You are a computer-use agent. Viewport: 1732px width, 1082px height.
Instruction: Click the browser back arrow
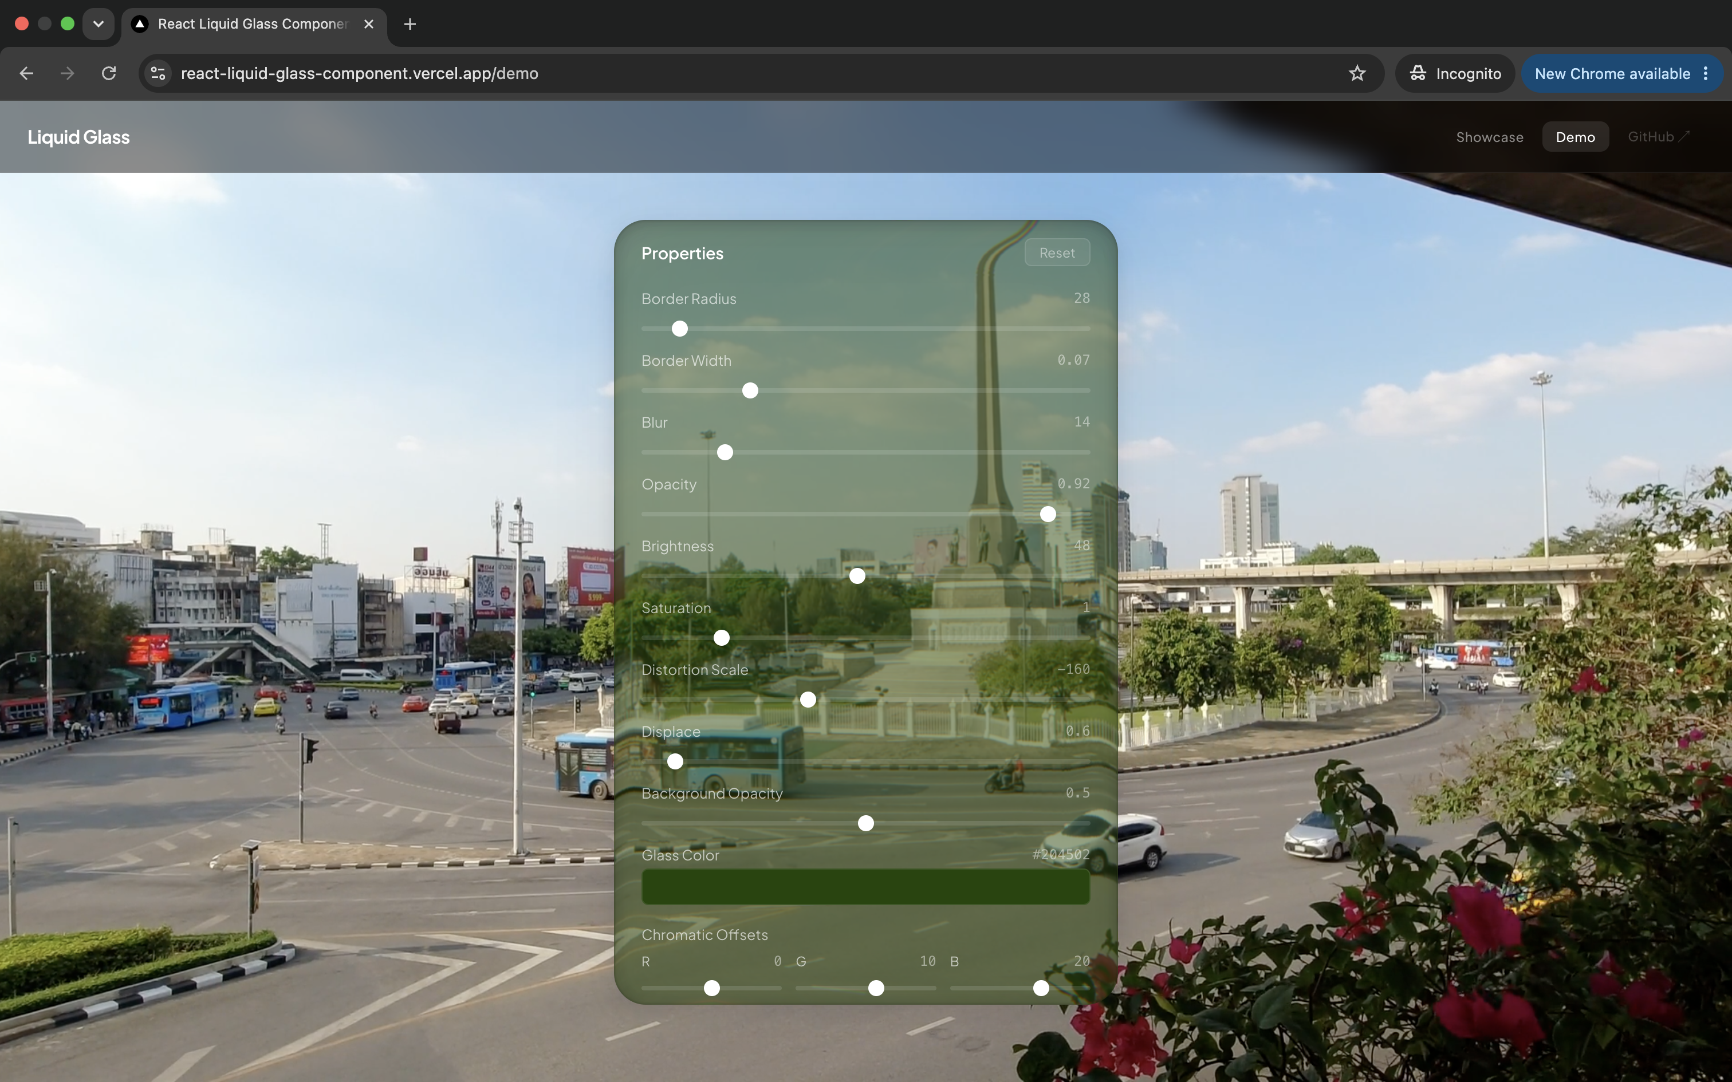tap(26, 74)
